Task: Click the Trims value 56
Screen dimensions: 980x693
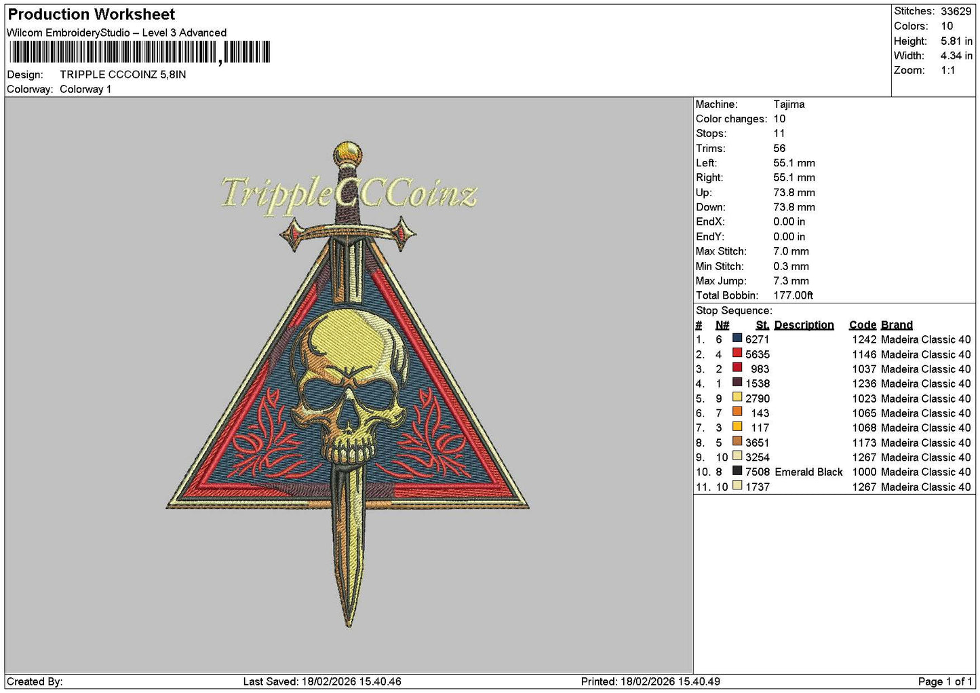Action: click(x=779, y=149)
